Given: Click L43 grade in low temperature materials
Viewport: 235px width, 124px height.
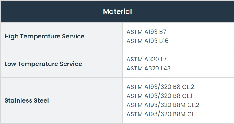Looking at the screenshot, I should tap(166, 69).
